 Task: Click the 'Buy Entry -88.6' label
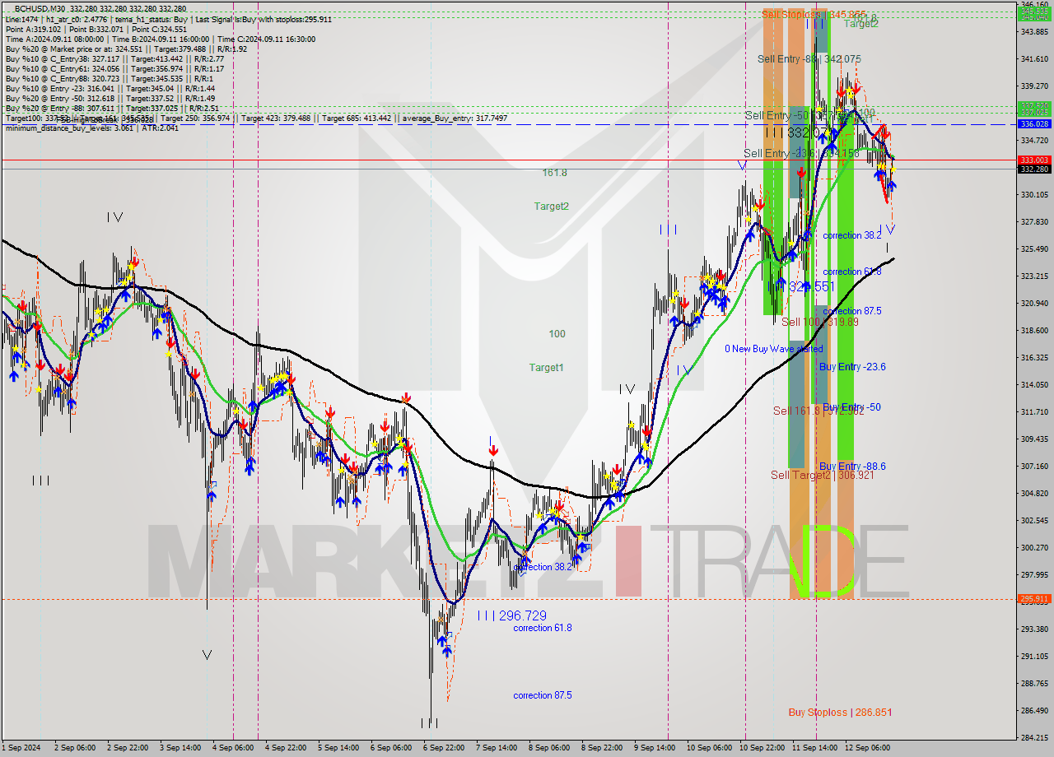pyautogui.click(x=852, y=467)
